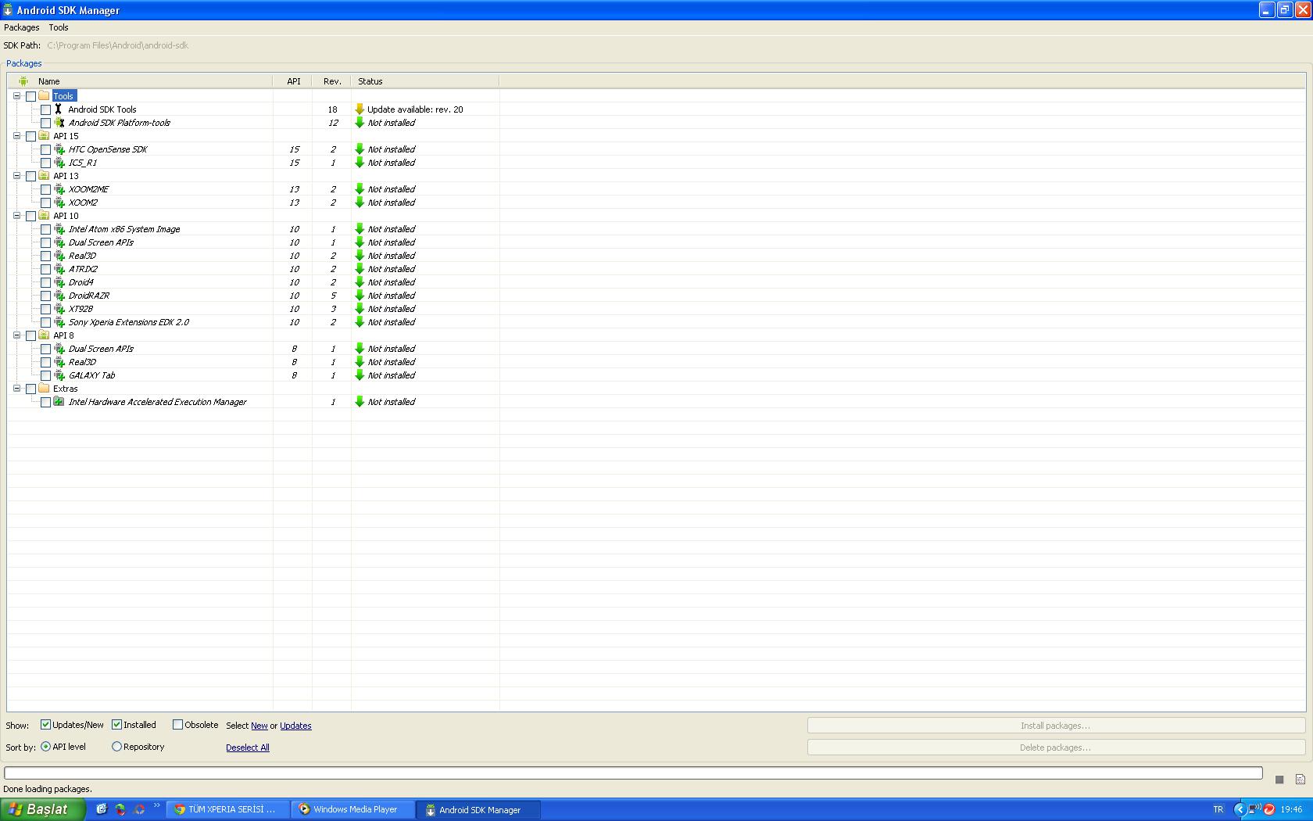
Task: Collapse the API 10 tree group
Action: (16, 215)
